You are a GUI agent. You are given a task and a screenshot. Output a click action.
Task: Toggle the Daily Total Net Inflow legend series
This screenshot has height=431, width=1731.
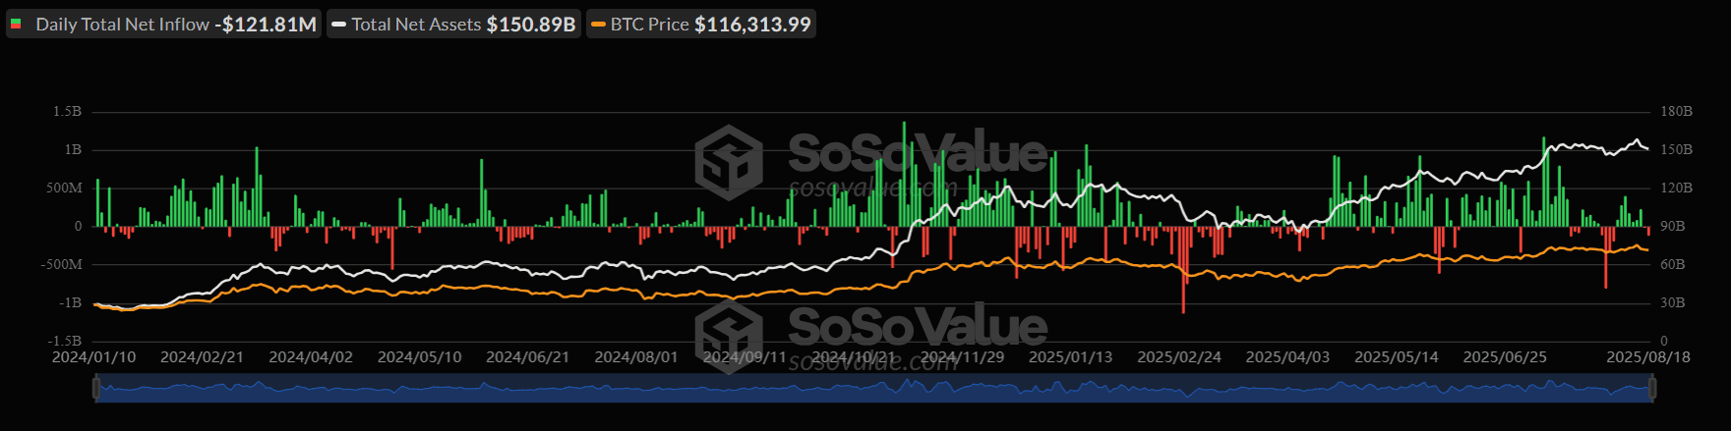coord(163,25)
